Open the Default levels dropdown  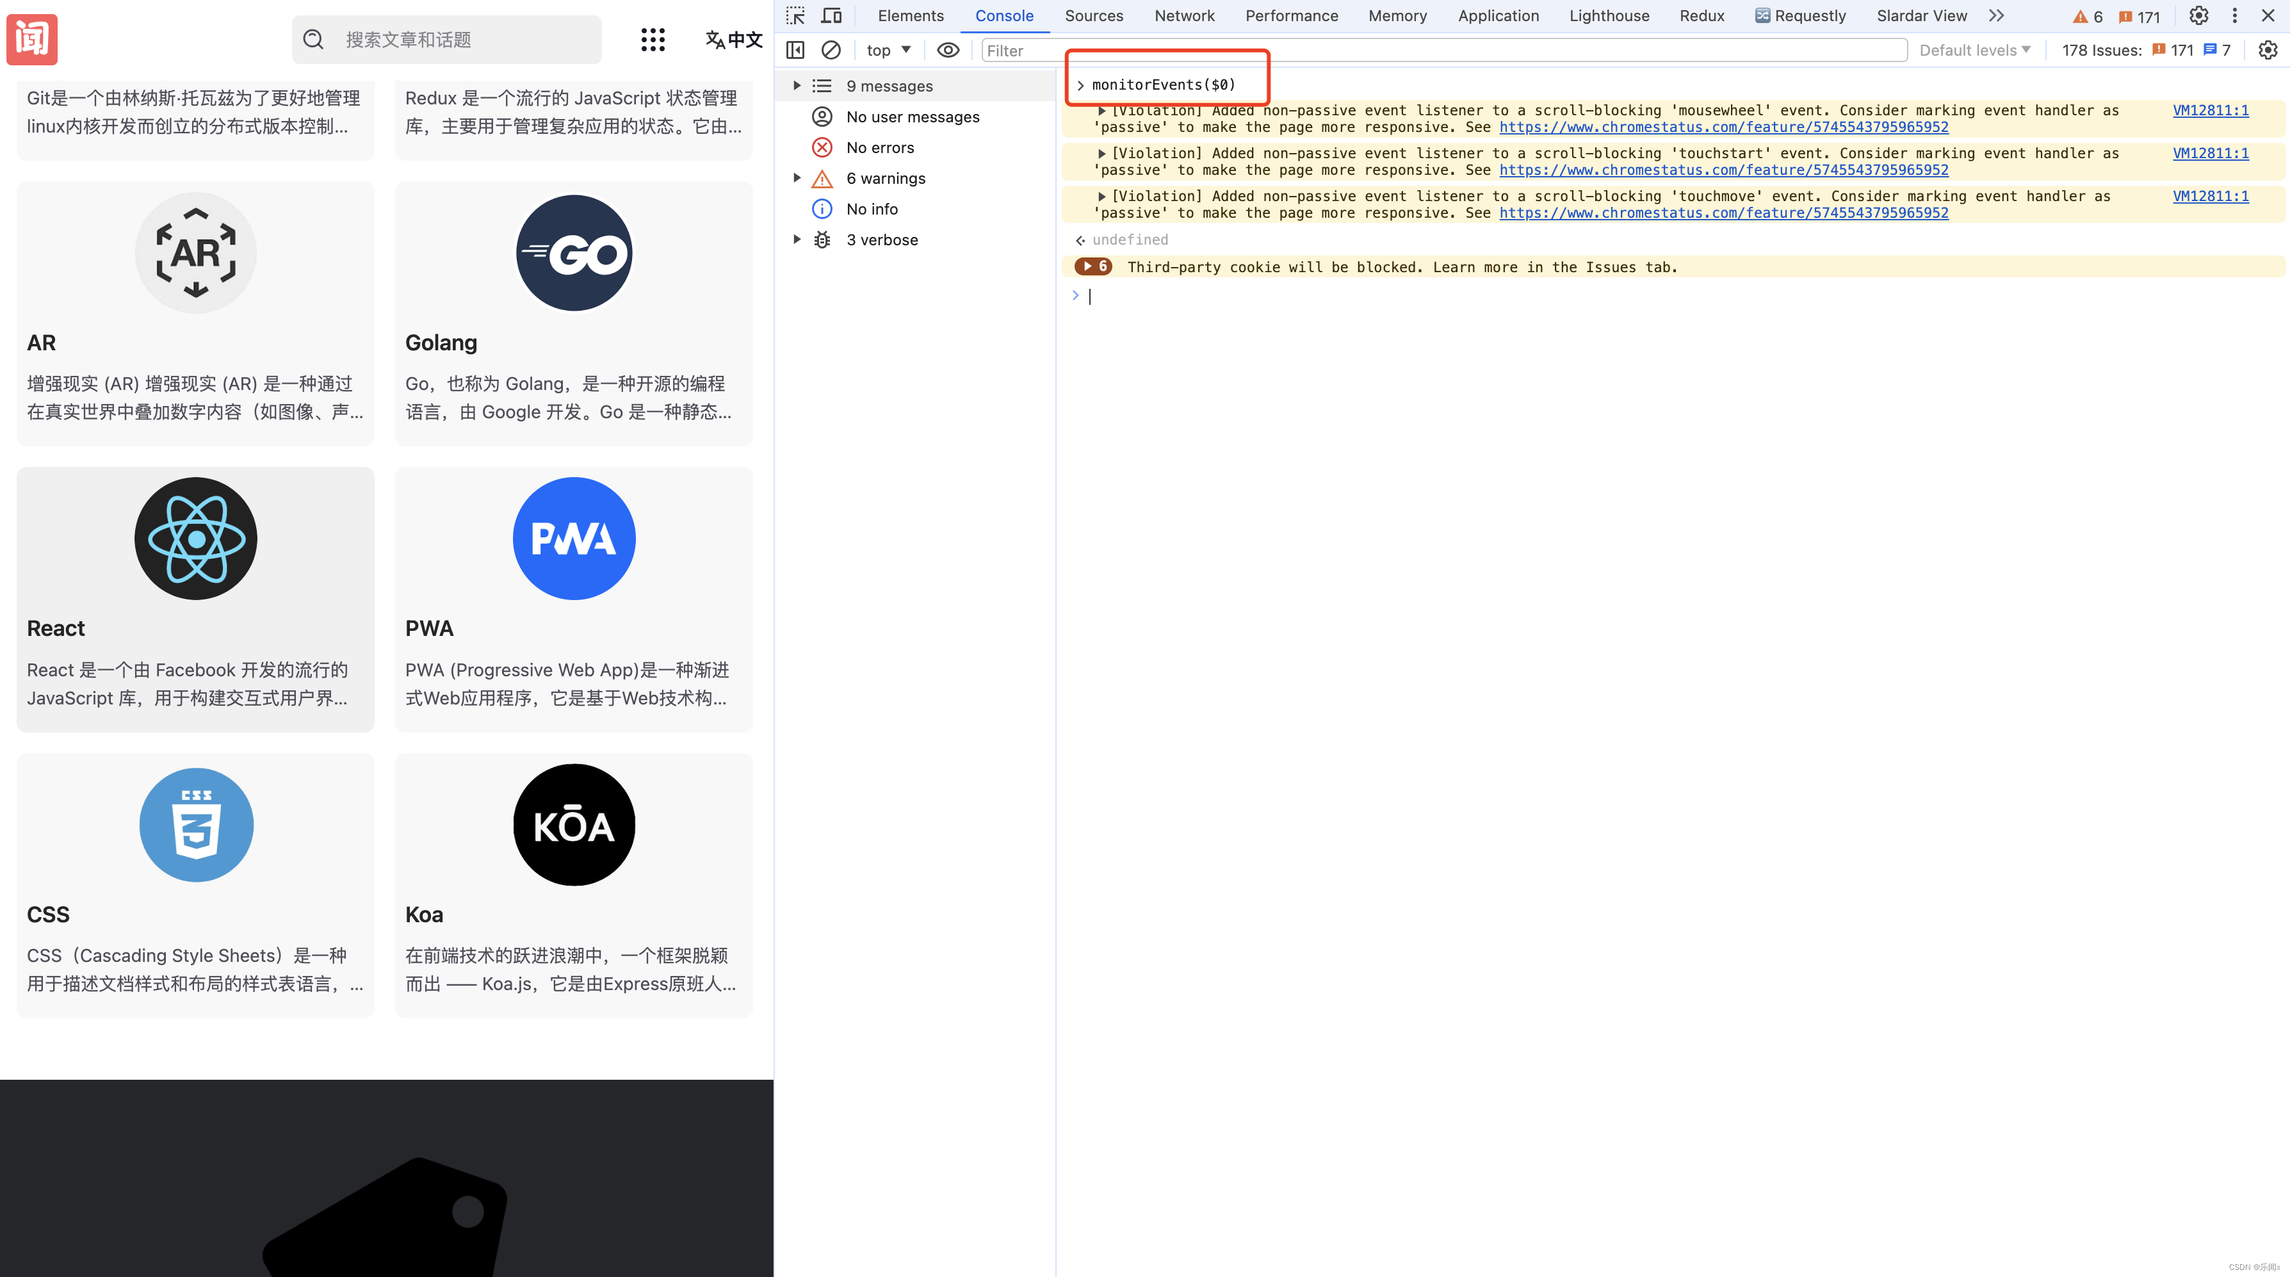[x=1974, y=51]
